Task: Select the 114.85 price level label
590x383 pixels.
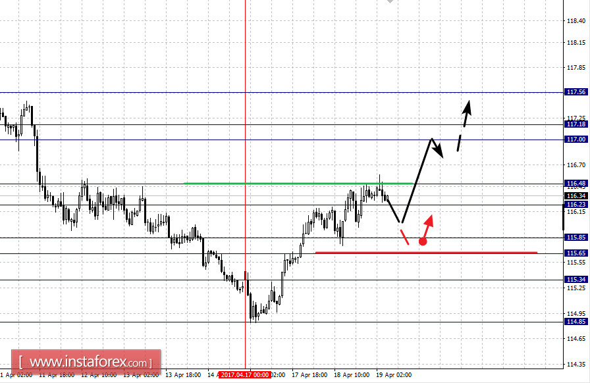Action: coord(576,322)
